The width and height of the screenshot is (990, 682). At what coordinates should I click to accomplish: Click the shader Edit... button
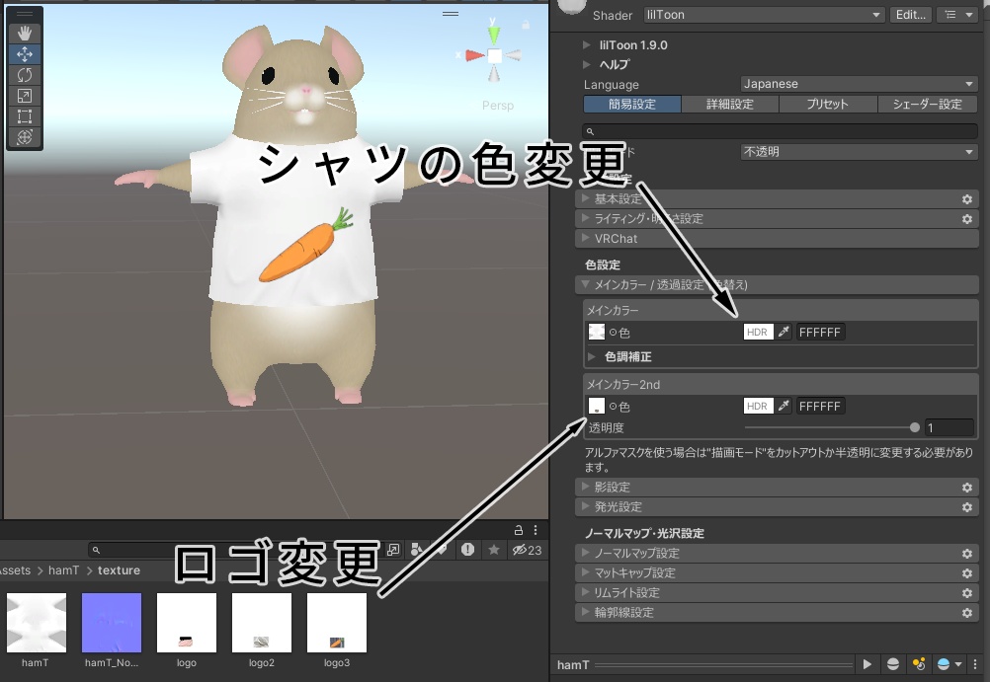pyautogui.click(x=910, y=15)
